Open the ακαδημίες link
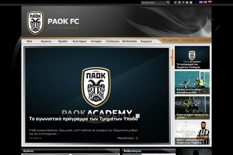Screen dimensions: 233x155 (x=188, y=40)
